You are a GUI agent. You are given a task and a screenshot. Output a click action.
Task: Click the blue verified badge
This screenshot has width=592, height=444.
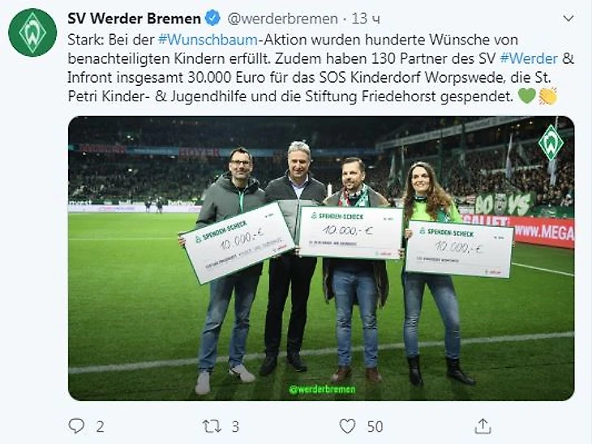pos(212,18)
